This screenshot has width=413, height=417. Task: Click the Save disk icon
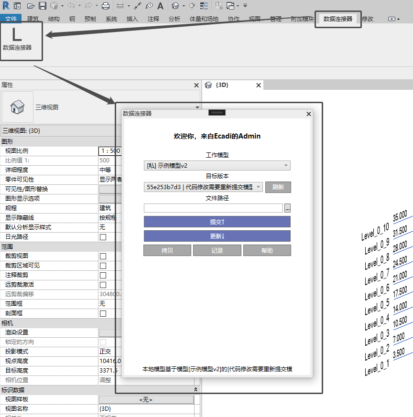click(42, 6)
